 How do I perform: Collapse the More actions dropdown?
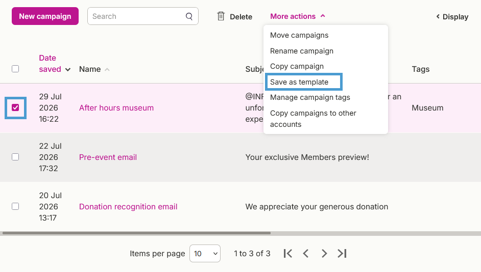pyautogui.click(x=297, y=16)
